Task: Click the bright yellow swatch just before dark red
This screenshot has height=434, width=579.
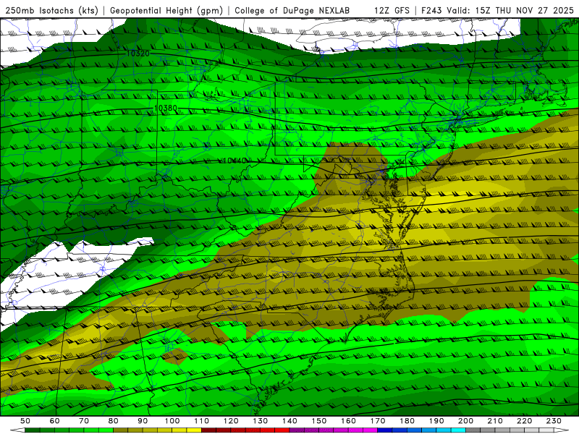Action: point(194,430)
